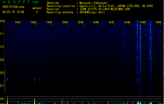Click the date stamp 04.02.15 19:40
This screenshot has height=104, width=164.
pyautogui.click(x=13, y=12)
